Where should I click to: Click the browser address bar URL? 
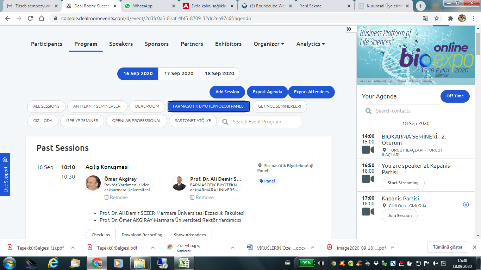coord(156,18)
